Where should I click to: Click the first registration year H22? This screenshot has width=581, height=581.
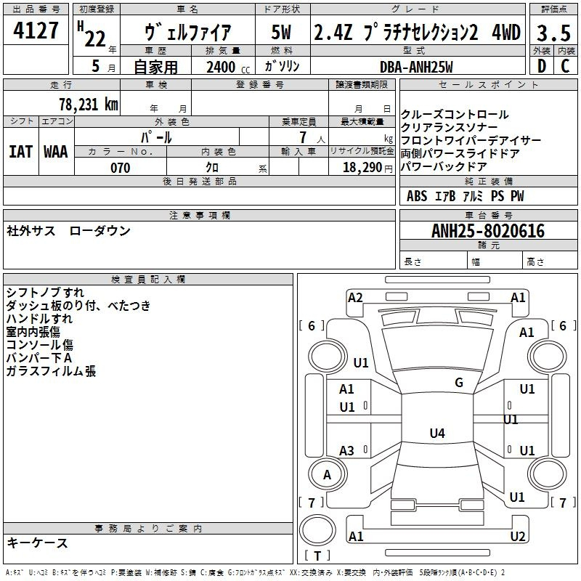pyautogui.click(x=92, y=34)
